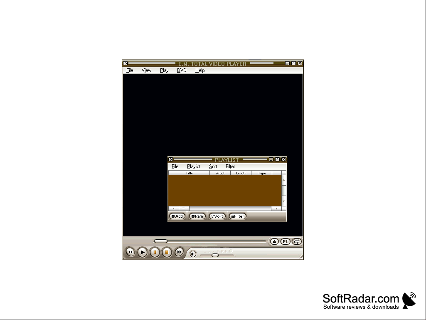Click the playlist horizontal scrollbar thumb
This screenshot has width=426, height=320.
coord(184,208)
